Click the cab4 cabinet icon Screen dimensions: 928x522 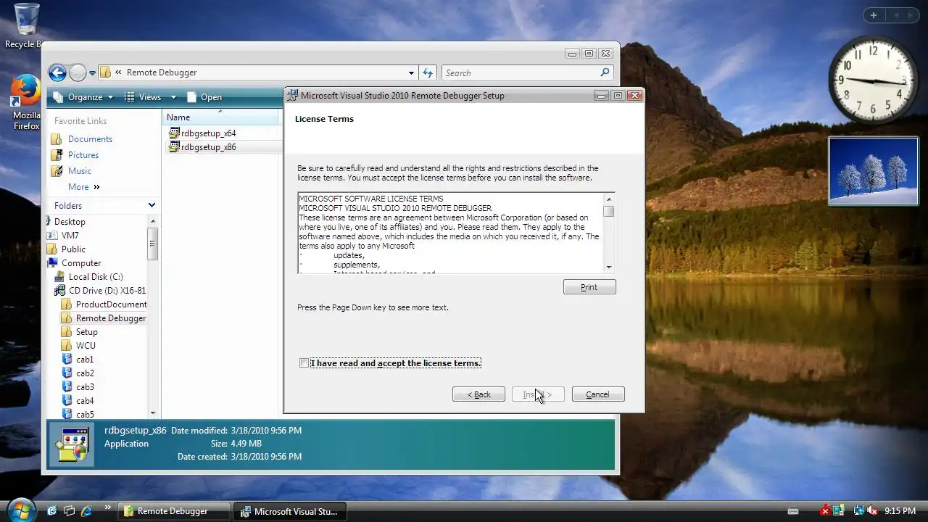tap(67, 401)
